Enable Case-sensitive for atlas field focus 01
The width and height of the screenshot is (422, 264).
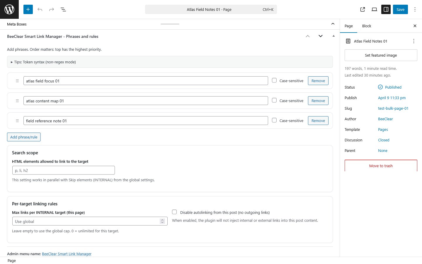pos(274,80)
